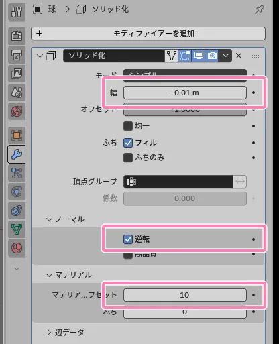Open the Object properties orange square icon
Viewport: 279px width, 344px height.
pos(17,135)
